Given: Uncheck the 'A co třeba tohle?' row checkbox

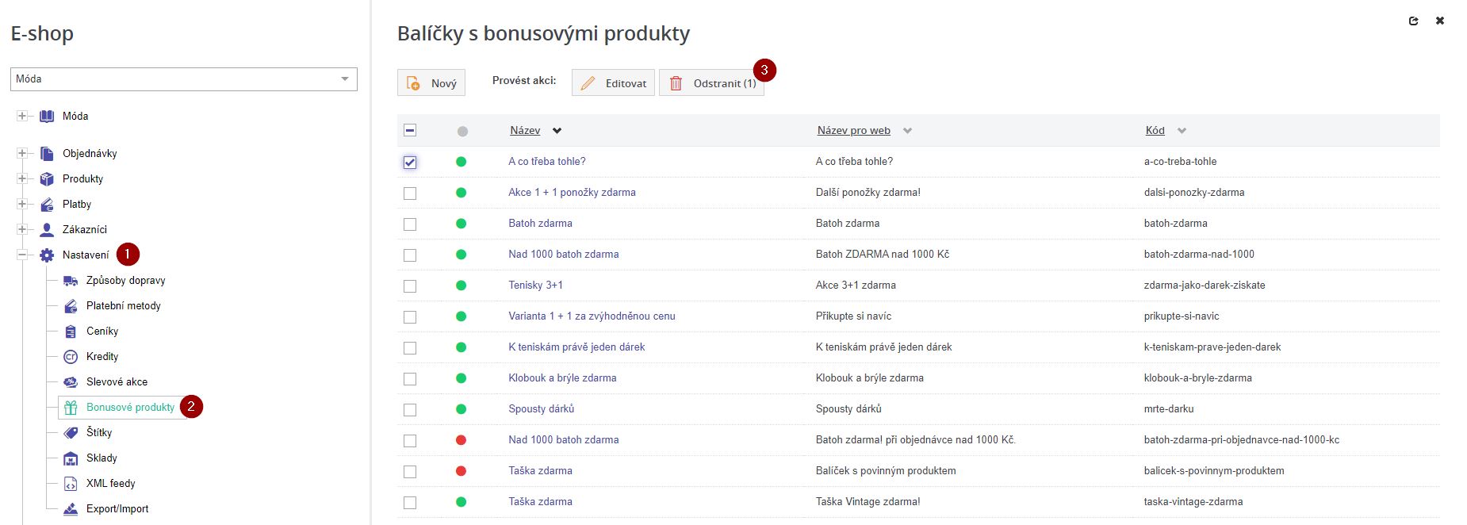Looking at the screenshot, I should click(410, 163).
